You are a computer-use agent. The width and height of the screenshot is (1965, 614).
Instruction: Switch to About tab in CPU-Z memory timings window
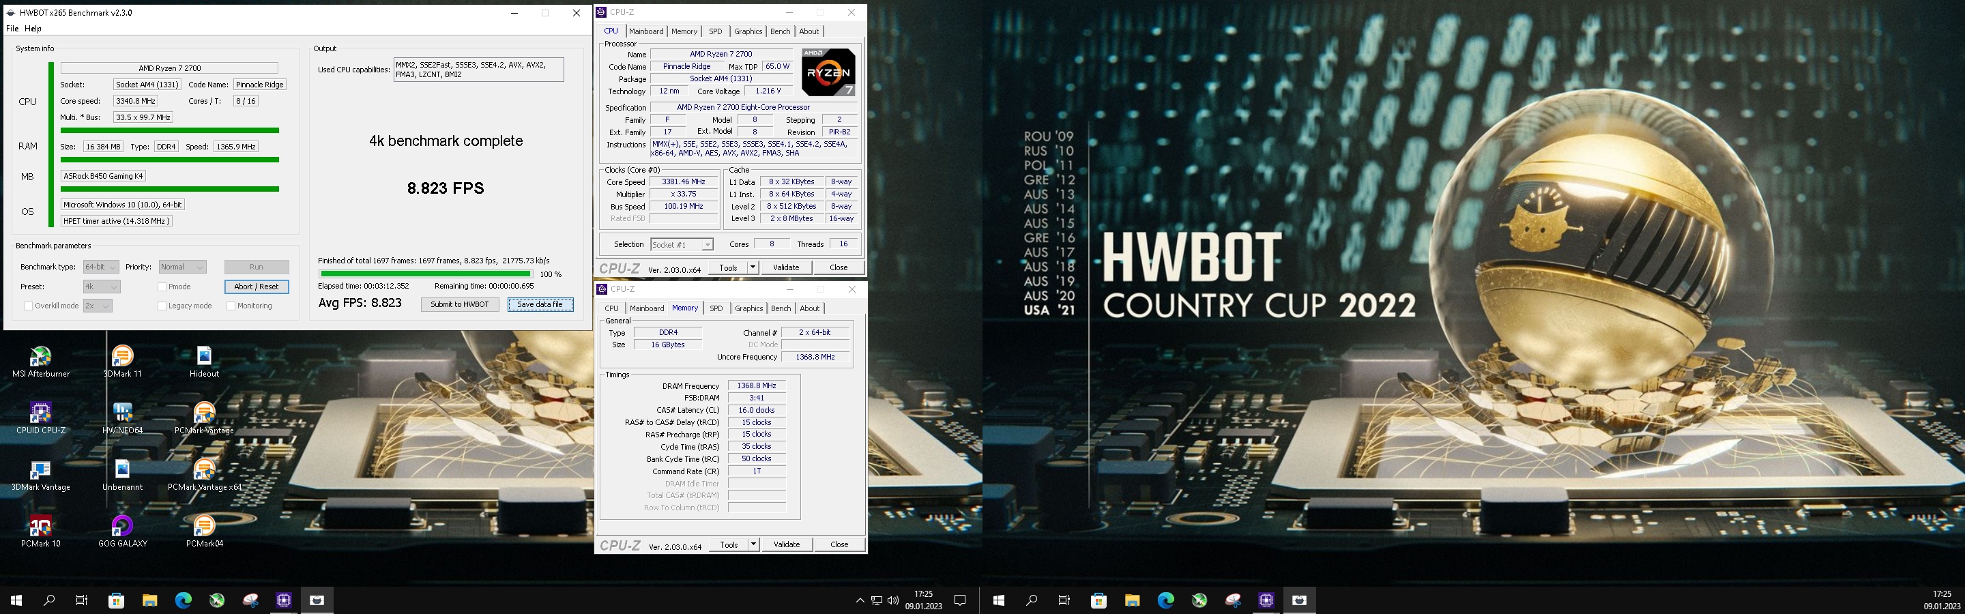coord(809,308)
